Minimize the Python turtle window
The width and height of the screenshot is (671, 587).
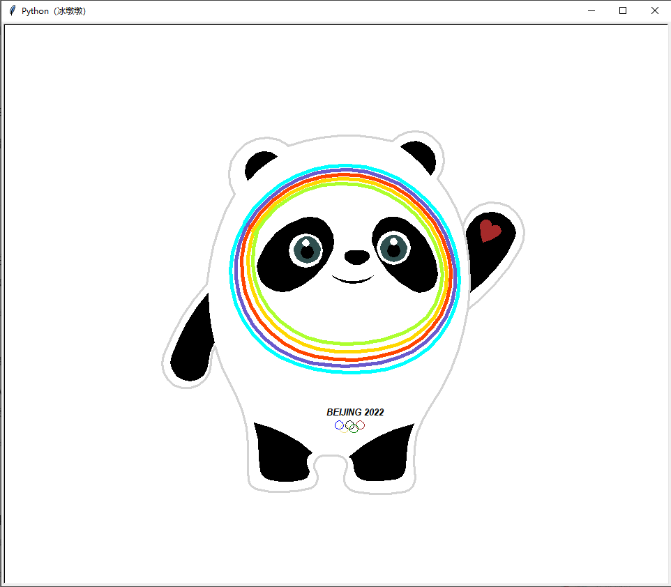[591, 10]
